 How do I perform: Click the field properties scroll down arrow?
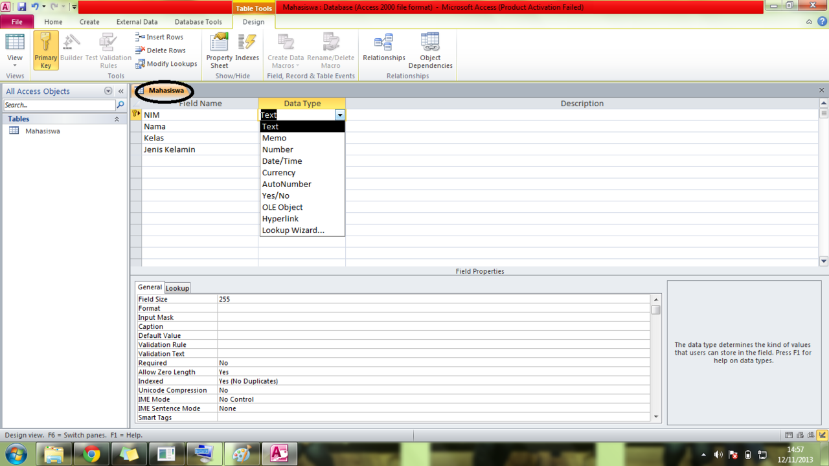pyautogui.click(x=656, y=417)
